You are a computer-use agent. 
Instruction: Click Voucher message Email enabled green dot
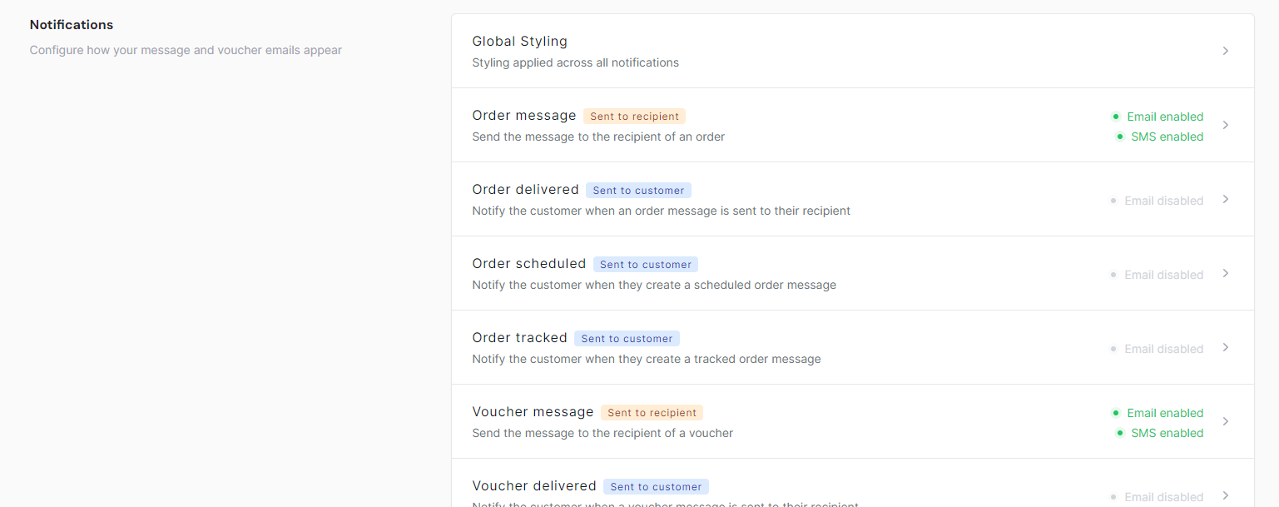coord(1115,413)
